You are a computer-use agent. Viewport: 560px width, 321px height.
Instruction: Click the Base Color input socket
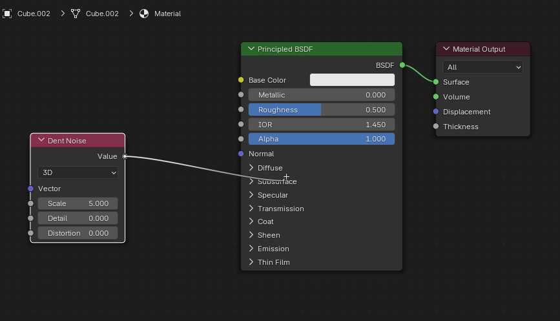coord(241,80)
